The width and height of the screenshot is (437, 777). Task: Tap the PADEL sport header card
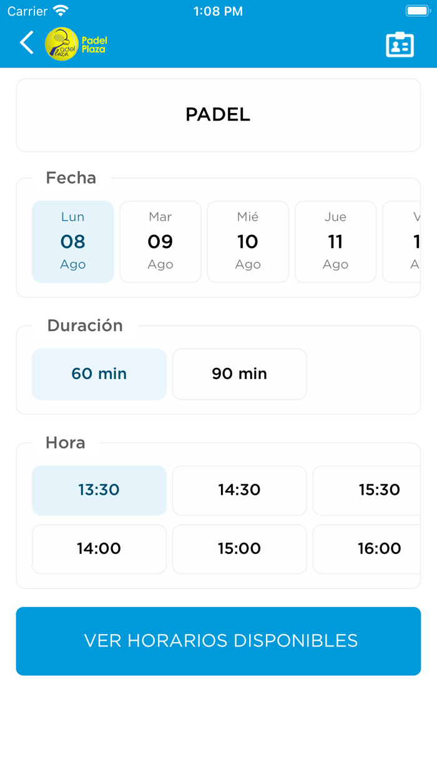(x=218, y=115)
